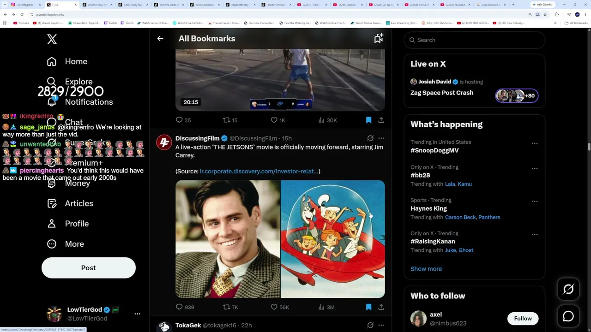Focus the X Search field
Screen dimensions: 591x332
pyautogui.click(x=475, y=40)
